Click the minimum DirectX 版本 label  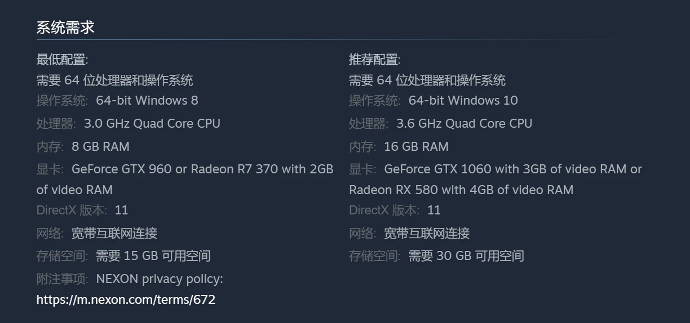pyautogui.click(x=71, y=210)
